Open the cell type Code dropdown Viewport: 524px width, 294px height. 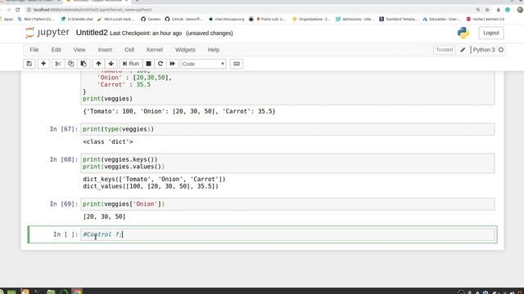pos(203,64)
